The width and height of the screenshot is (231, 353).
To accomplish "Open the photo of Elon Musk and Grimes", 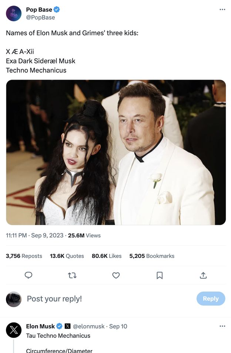I will coord(116,152).
